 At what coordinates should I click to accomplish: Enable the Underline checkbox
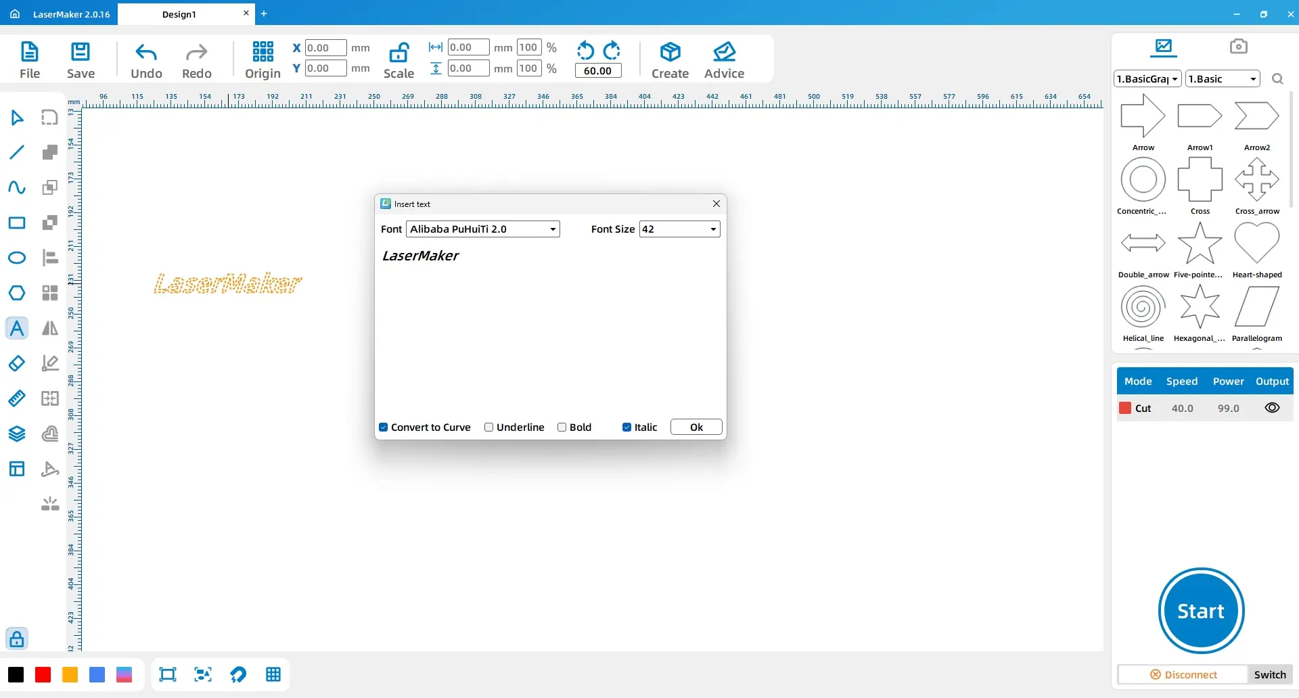488,427
